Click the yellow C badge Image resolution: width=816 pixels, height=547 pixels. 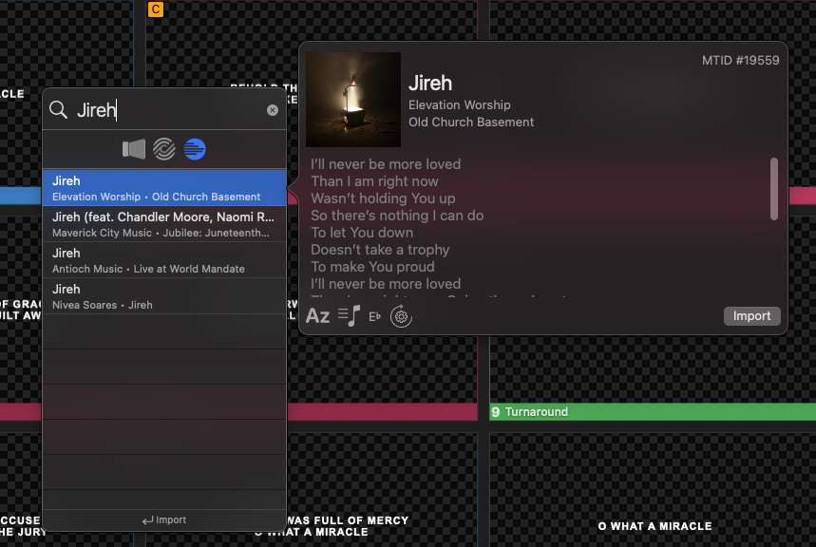point(156,9)
